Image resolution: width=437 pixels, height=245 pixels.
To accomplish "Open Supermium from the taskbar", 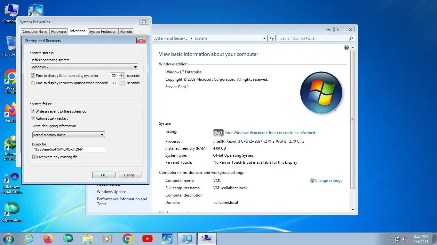I will coord(68,239).
